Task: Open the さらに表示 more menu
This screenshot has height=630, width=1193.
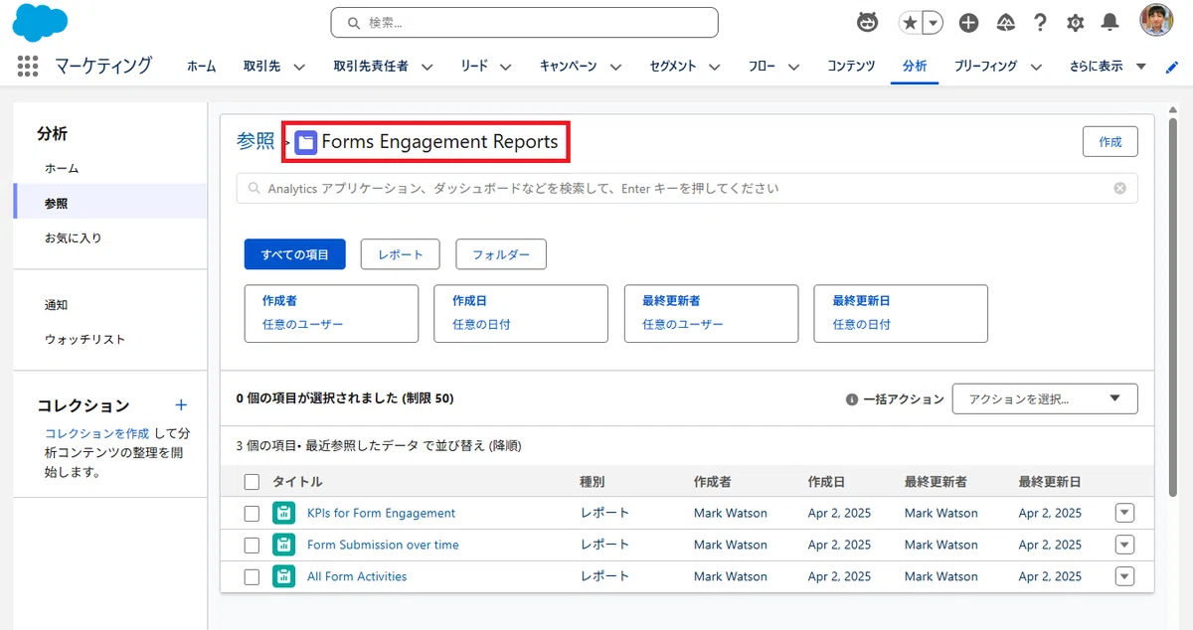Action: [1108, 67]
